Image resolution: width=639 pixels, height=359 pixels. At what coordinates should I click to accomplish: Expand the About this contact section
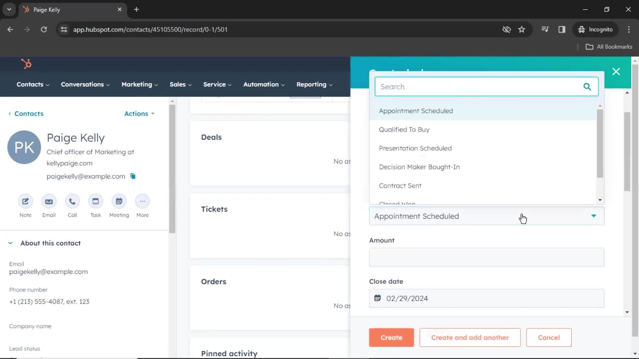tap(10, 242)
